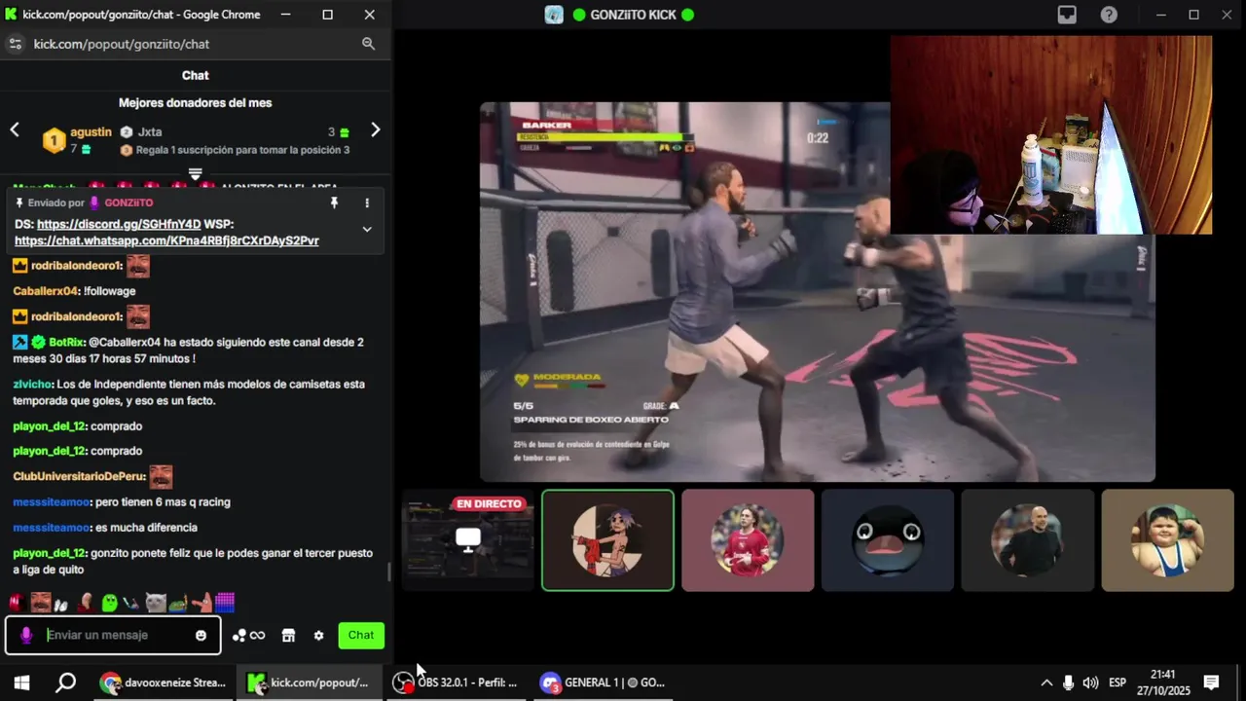1246x701 pixels.
Task: Select bald man in black participant tile
Action: pyautogui.click(x=1028, y=540)
